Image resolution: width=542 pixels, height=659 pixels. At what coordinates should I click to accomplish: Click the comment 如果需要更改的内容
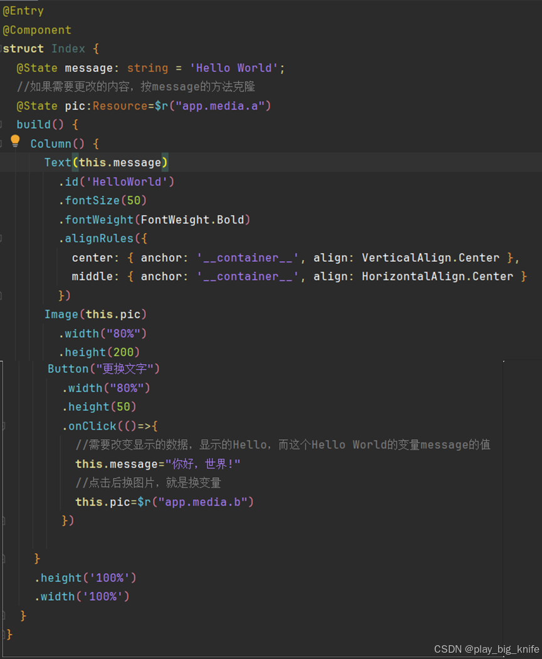[x=136, y=87]
